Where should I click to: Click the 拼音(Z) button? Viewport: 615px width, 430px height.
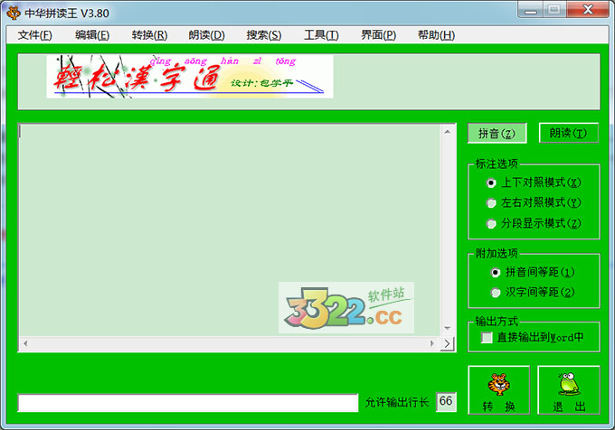click(497, 134)
